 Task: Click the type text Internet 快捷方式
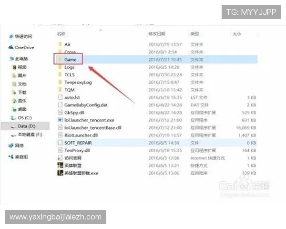207,158
